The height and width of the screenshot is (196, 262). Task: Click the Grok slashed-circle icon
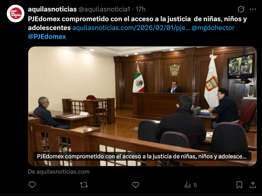[241, 9]
